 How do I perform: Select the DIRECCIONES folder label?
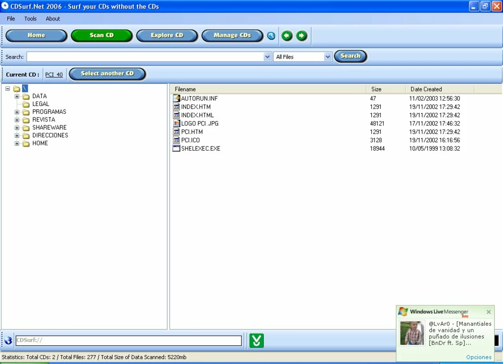pos(50,135)
